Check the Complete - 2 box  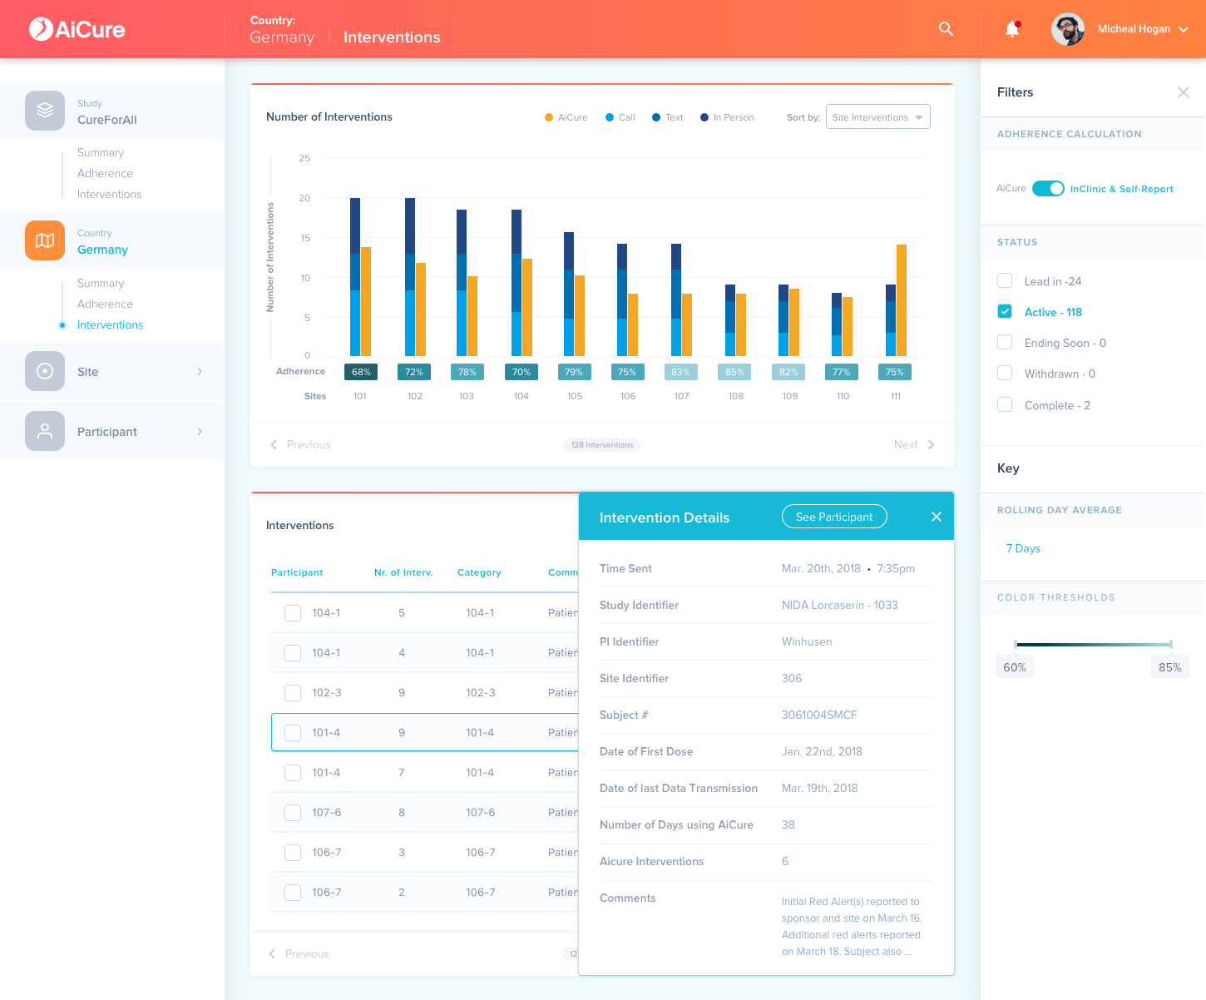click(1005, 404)
